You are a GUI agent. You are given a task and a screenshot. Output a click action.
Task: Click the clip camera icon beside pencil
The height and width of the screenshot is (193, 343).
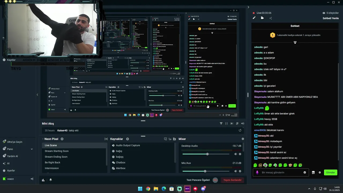(262, 18)
